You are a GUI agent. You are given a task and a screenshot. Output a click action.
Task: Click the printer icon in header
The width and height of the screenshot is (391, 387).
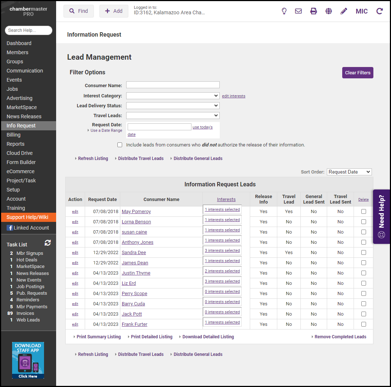pyautogui.click(x=314, y=11)
